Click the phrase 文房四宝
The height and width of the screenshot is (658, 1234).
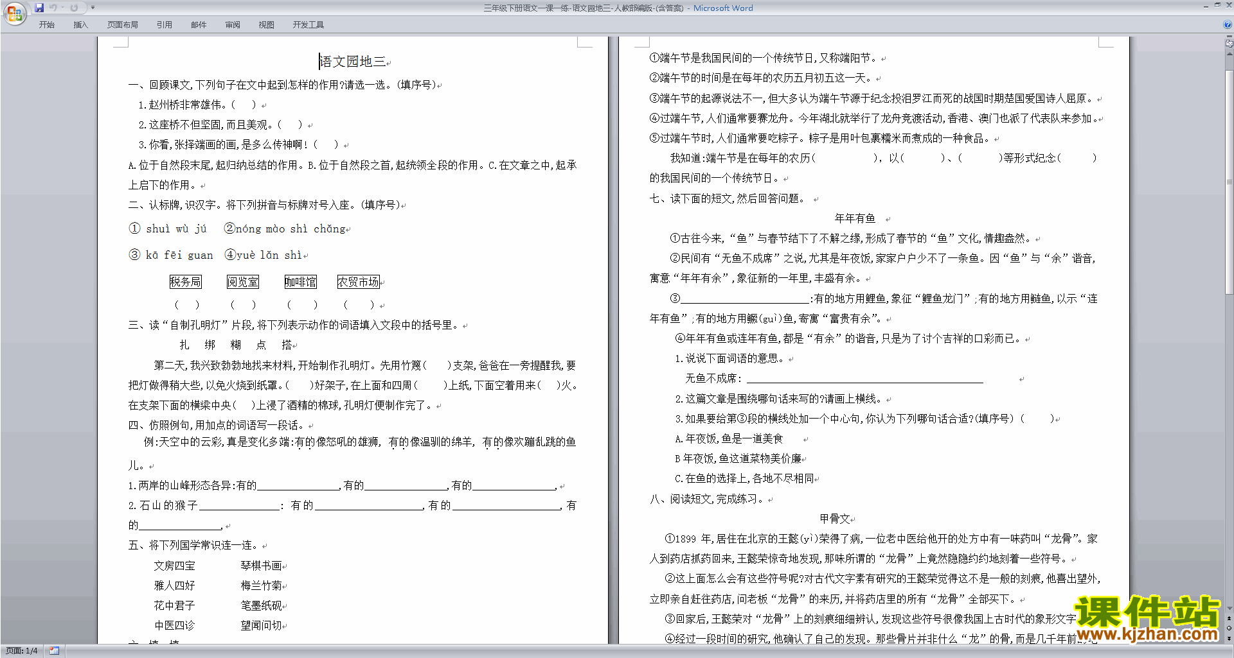click(174, 566)
